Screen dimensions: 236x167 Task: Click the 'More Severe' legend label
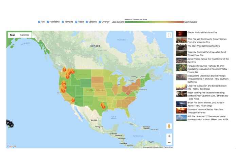pyautogui.click(x=191, y=22)
